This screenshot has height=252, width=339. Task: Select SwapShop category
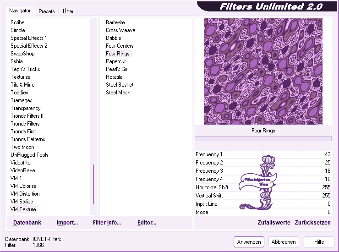click(x=22, y=54)
